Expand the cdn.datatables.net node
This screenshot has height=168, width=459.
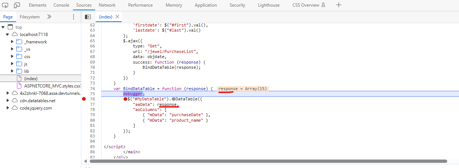(x=8, y=101)
